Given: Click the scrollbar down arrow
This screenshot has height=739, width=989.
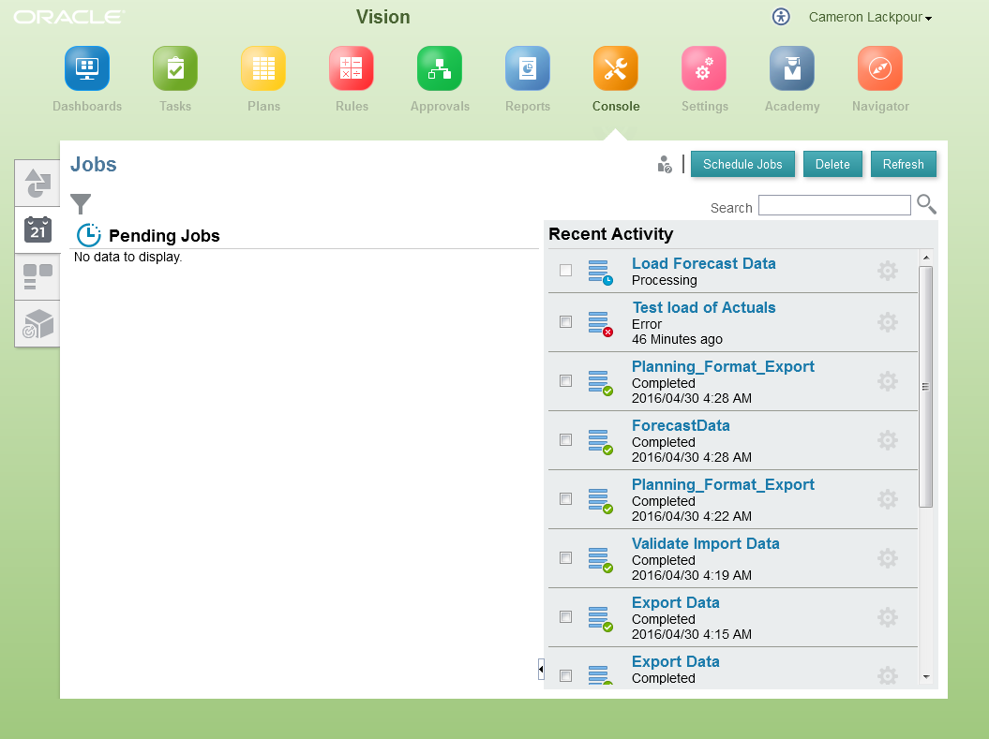Looking at the screenshot, I should (x=926, y=676).
